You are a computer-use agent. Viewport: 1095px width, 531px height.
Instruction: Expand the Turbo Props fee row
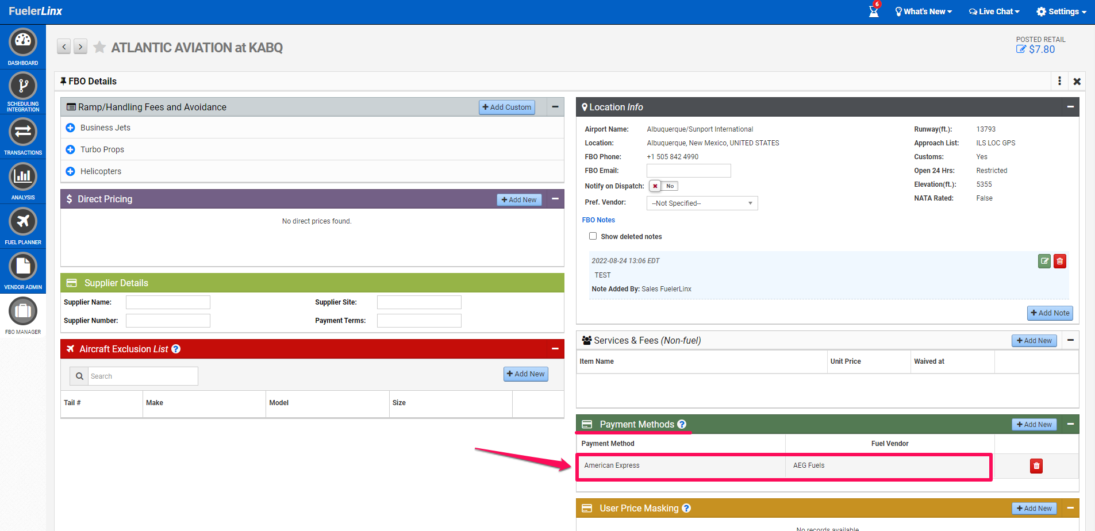70,149
